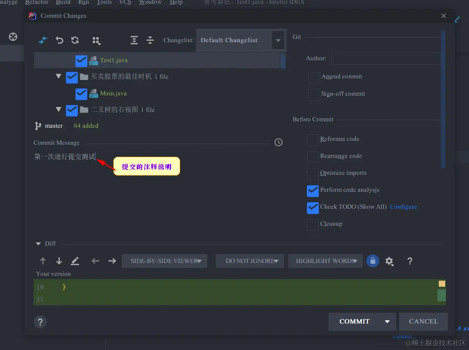Click in the Commit Message text area
The width and height of the screenshot is (469, 350).
[158, 192]
